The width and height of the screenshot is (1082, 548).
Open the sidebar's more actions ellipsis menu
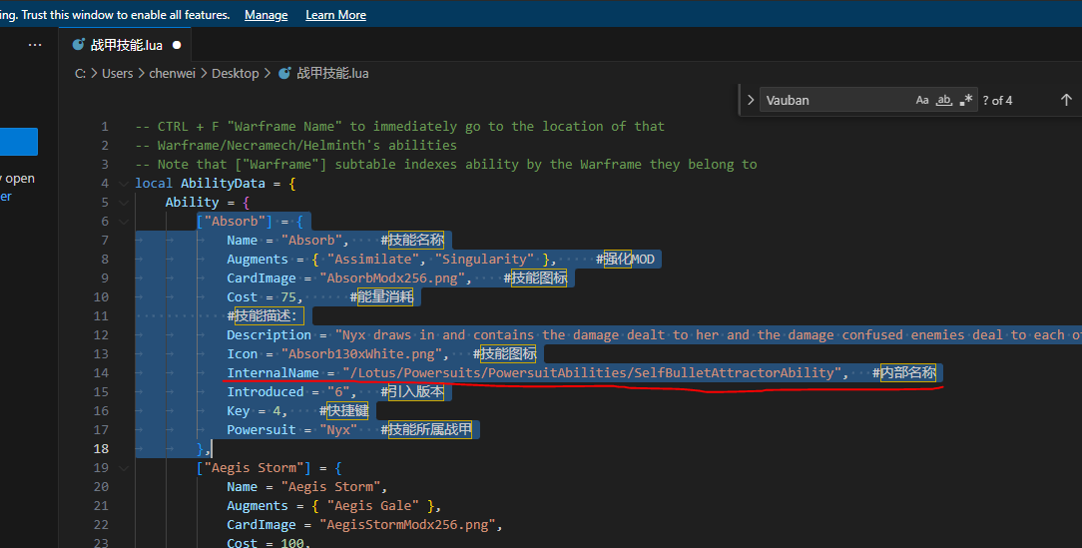[35, 45]
